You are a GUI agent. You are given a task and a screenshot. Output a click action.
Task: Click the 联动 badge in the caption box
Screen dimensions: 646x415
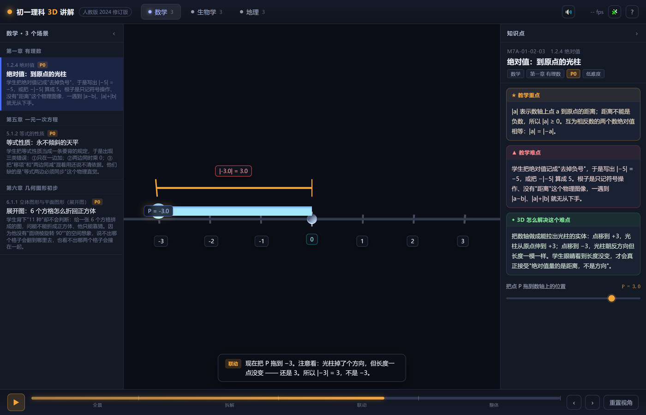233,364
